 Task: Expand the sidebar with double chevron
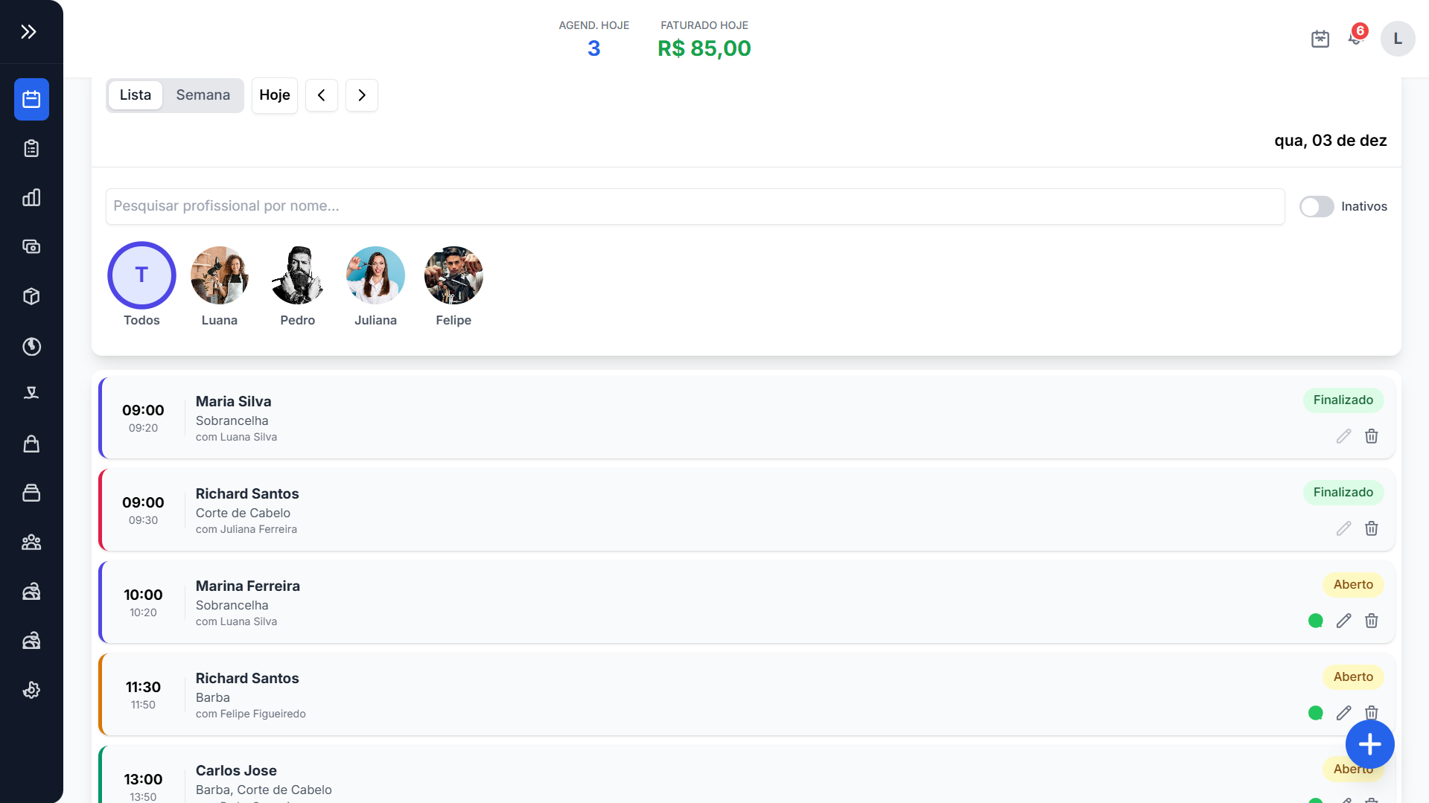(28, 32)
